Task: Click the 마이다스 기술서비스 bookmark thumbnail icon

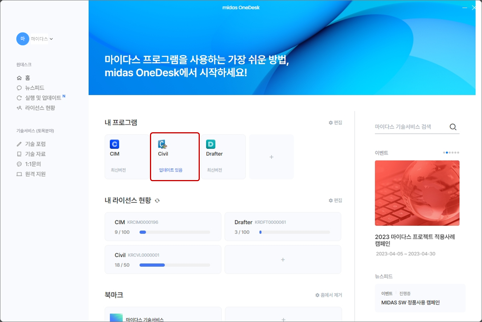Action: [116, 318]
